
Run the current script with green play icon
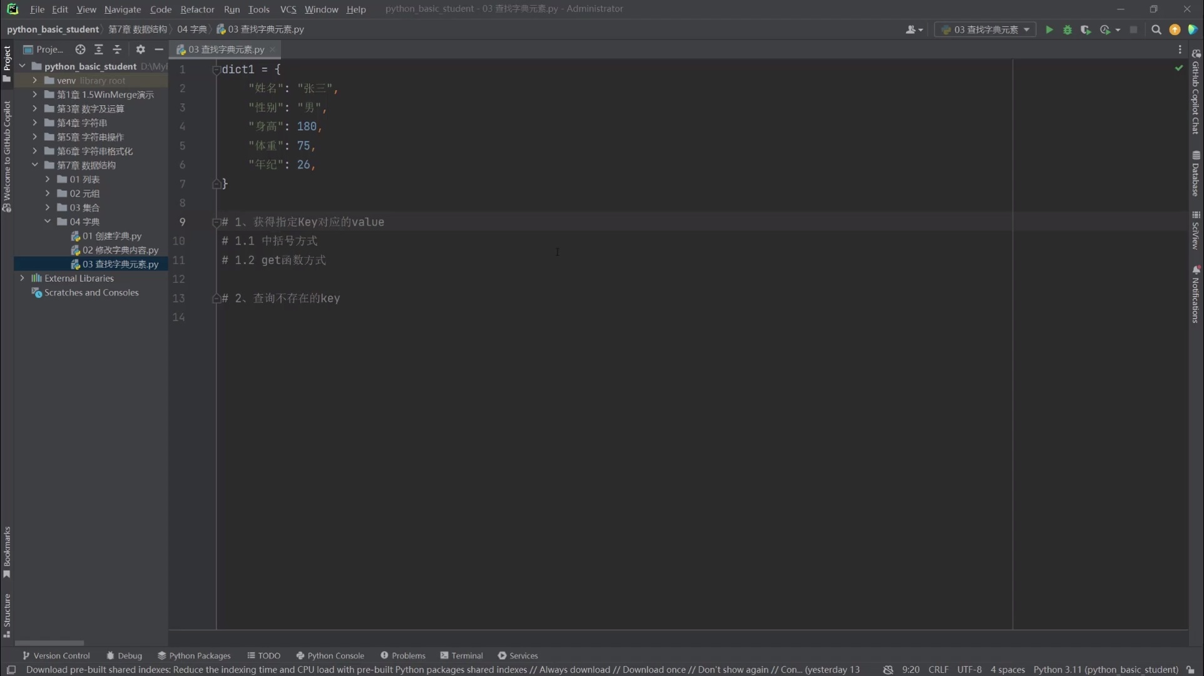point(1049,29)
